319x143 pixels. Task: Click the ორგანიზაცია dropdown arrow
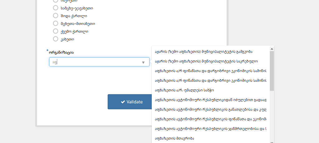click(x=143, y=62)
